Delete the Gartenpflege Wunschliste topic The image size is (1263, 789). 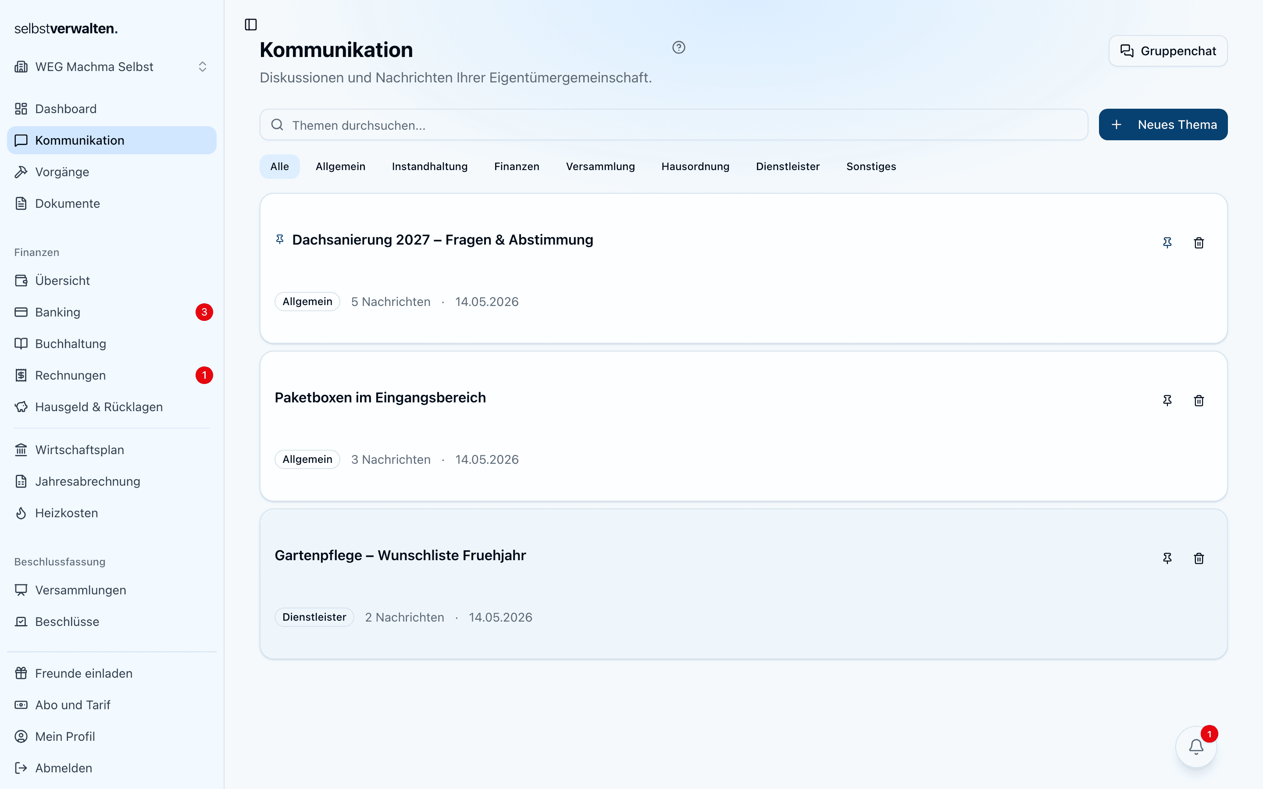(x=1199, y=558)
